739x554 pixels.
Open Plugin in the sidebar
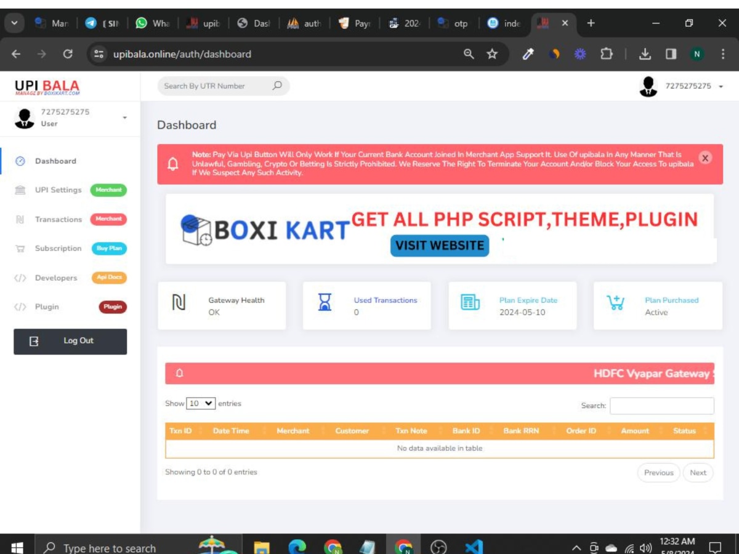47,307
